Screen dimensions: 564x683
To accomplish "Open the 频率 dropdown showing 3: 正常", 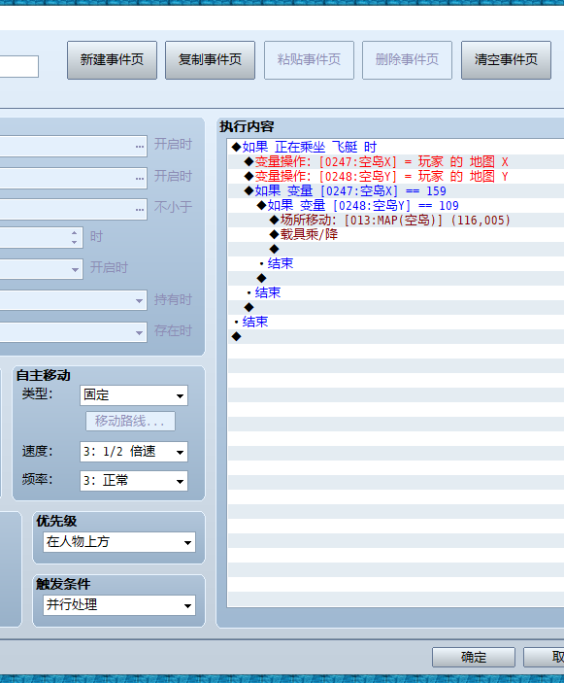I will (x=134, y=481).
